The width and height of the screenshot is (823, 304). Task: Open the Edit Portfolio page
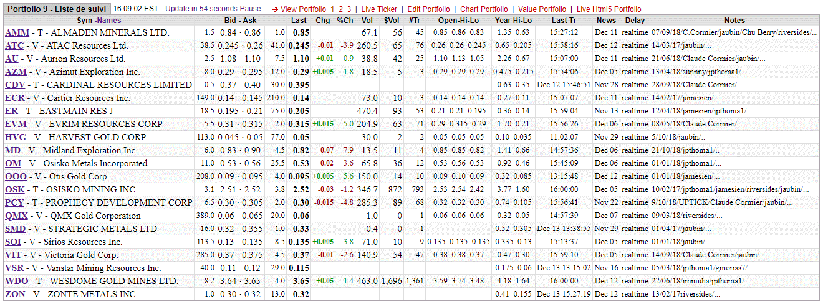click(x=428, y=9)
